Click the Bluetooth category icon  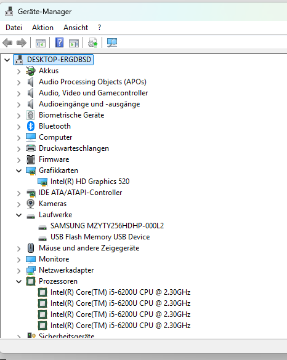pos(31,126)
